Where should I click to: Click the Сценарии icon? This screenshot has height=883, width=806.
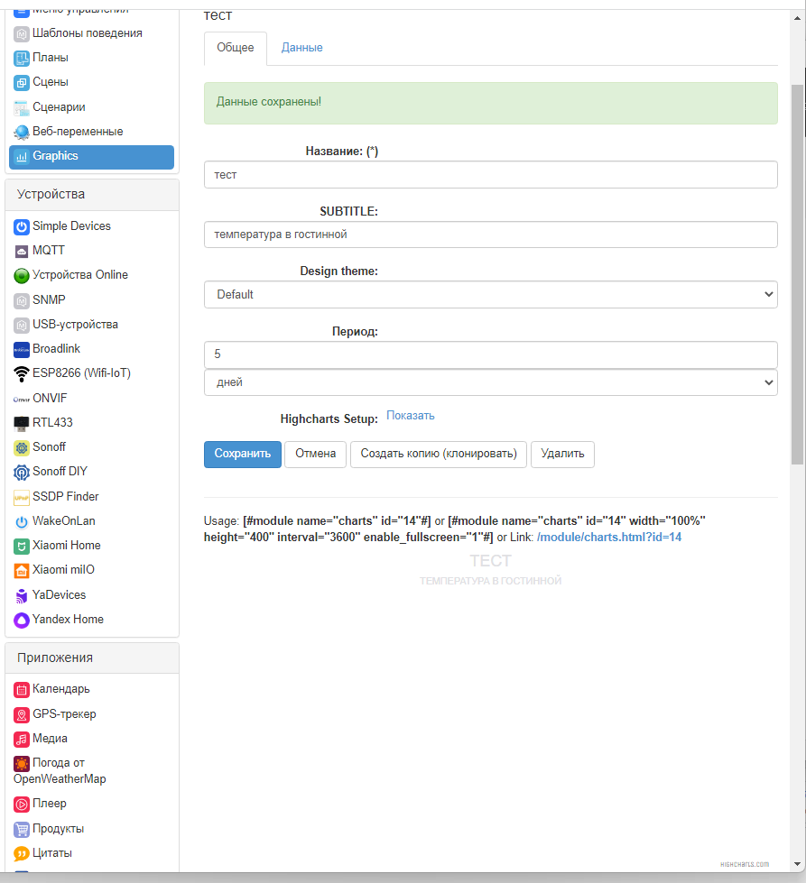click(22, 107)
